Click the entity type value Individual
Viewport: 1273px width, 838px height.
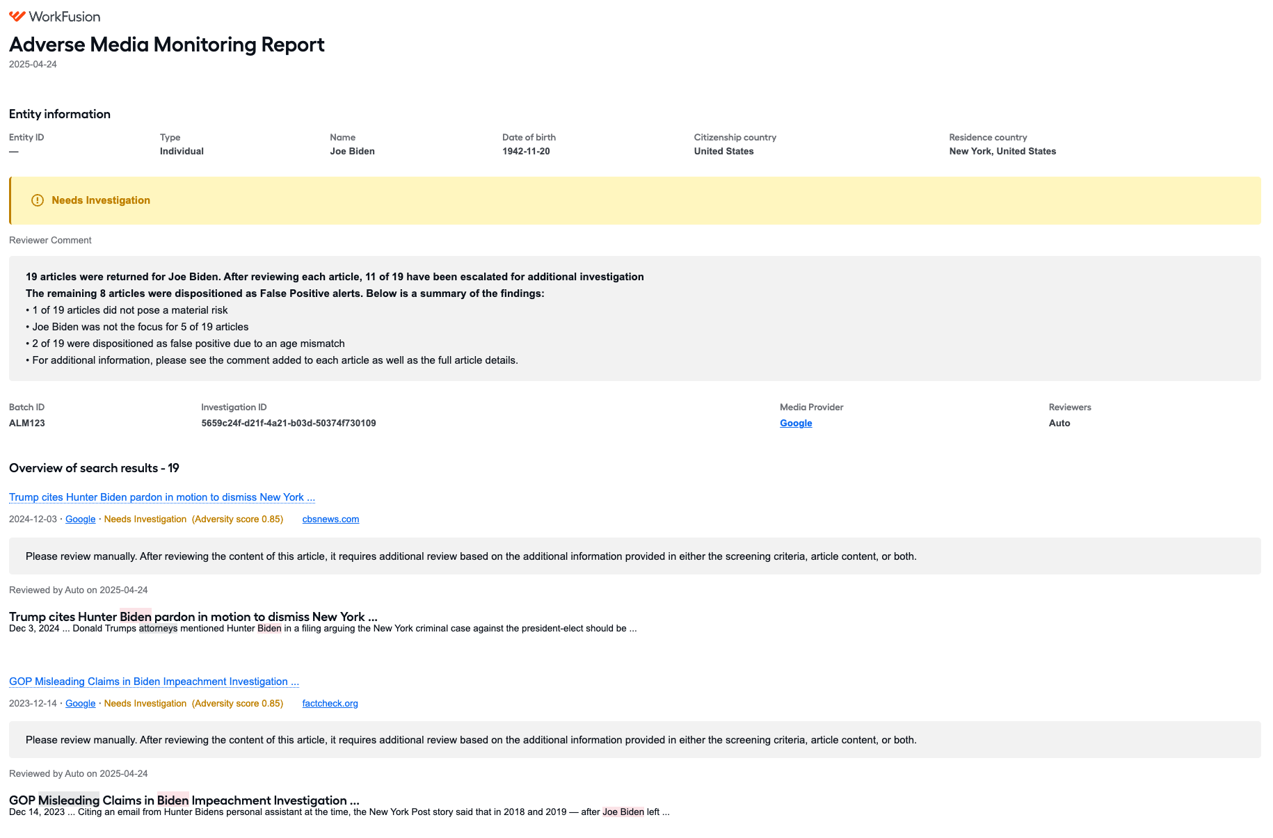pyautogui.click(x=182, y=152)
